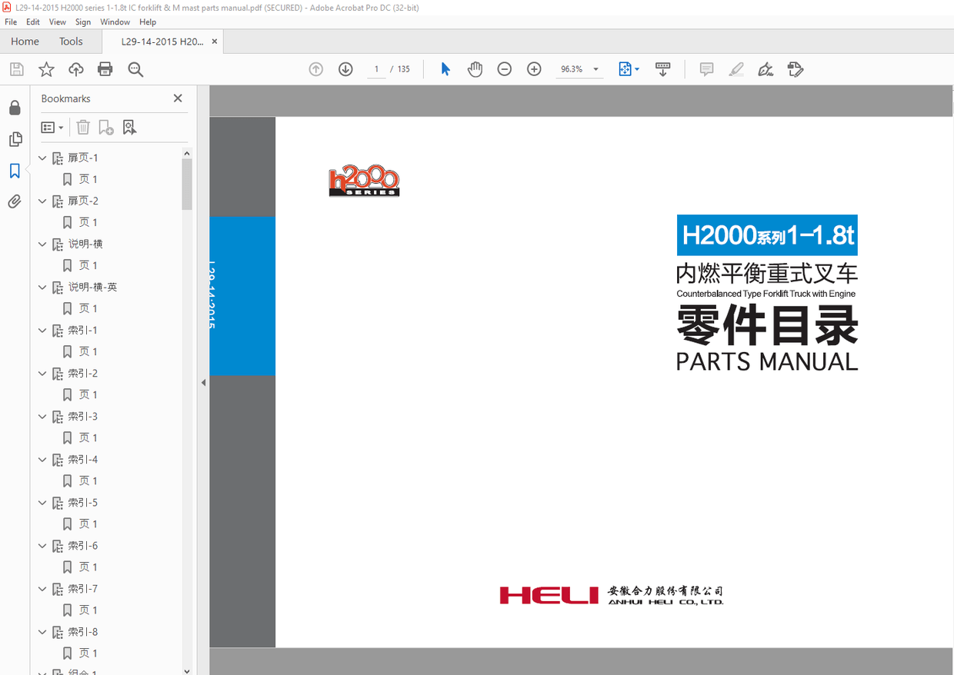Image resolution: width=954 pixels, height=675 pixels.
Task: Collapse the 索引-5 bookmark
Action: point(42,502)
